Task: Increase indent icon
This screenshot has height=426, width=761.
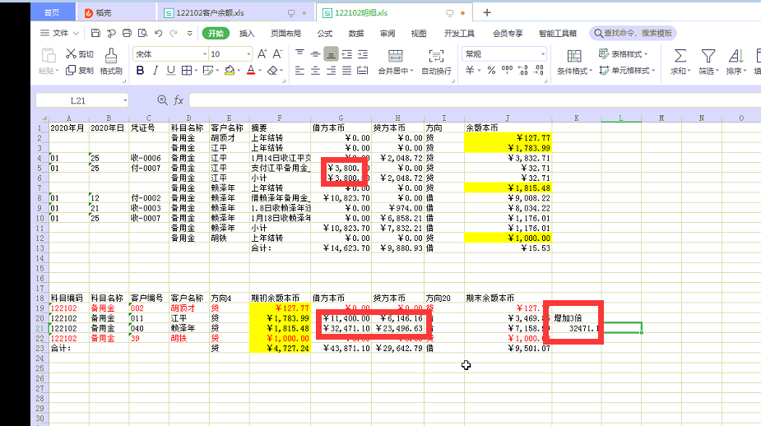Action: click(x=363, y=53)
